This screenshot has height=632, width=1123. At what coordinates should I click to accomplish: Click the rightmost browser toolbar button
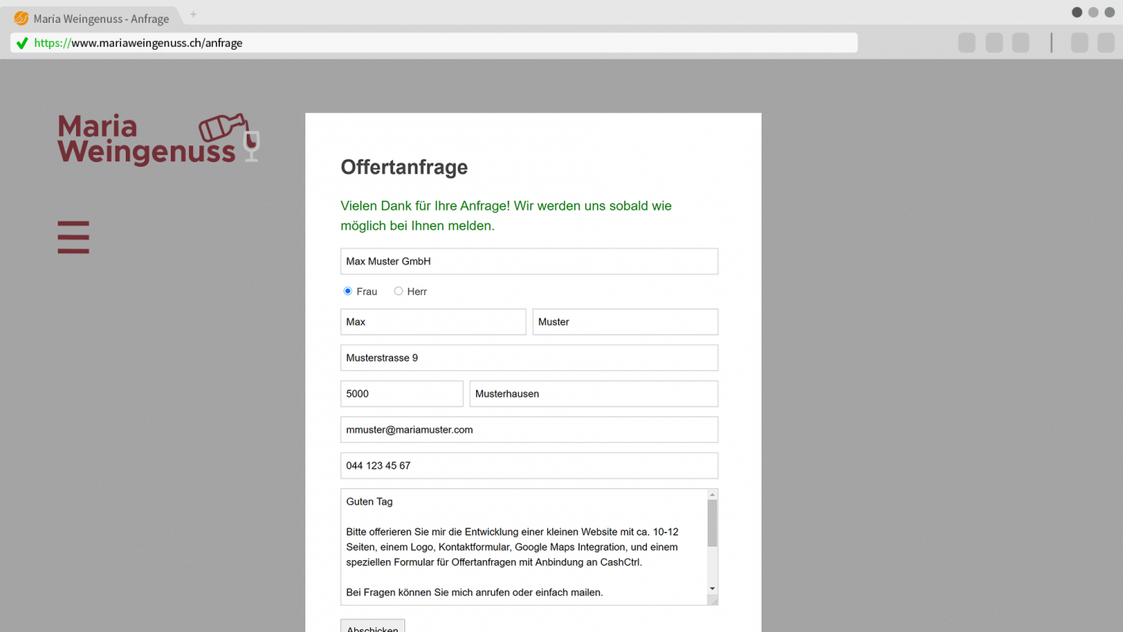click(1106, 42)
